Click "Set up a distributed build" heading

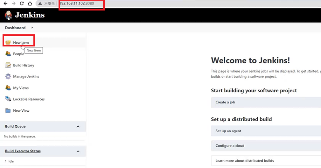point(241,119)
